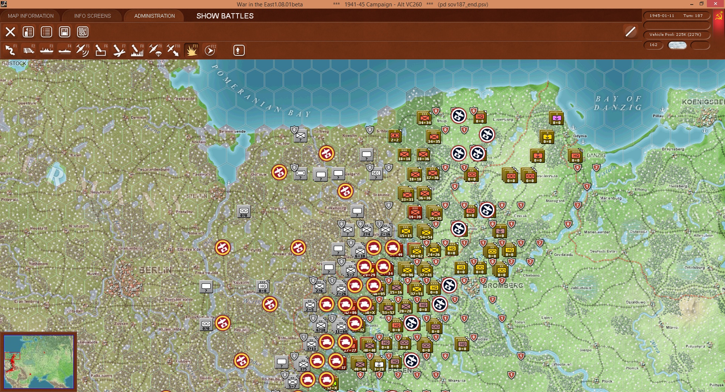Select the F8 bomb city icon

137,50
